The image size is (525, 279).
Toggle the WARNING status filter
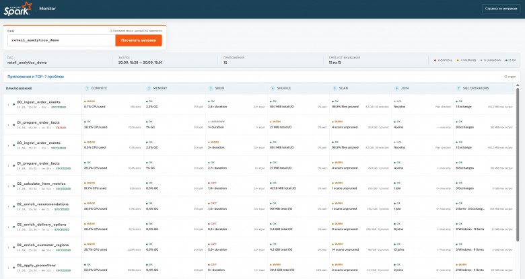(466, 61)
